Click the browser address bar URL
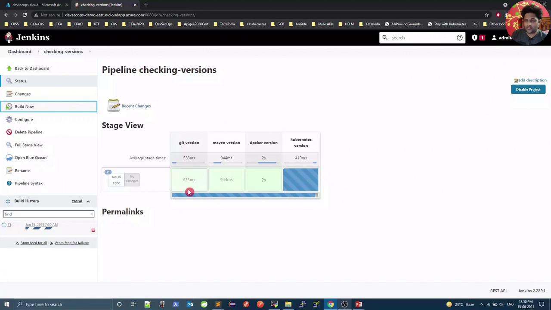The height and width of the screenshot is (310, 551). (x=130, y=15)
